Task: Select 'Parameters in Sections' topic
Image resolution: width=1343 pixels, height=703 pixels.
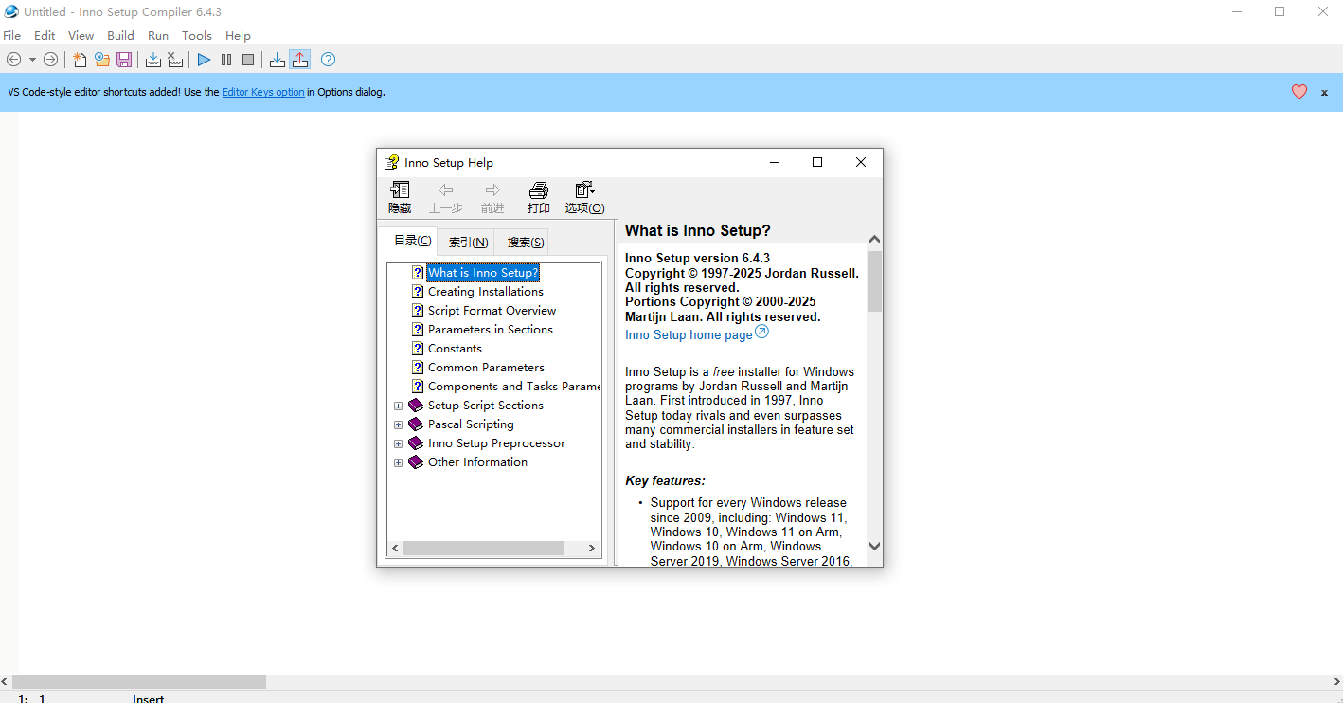Action: click(x=490, y=330)
